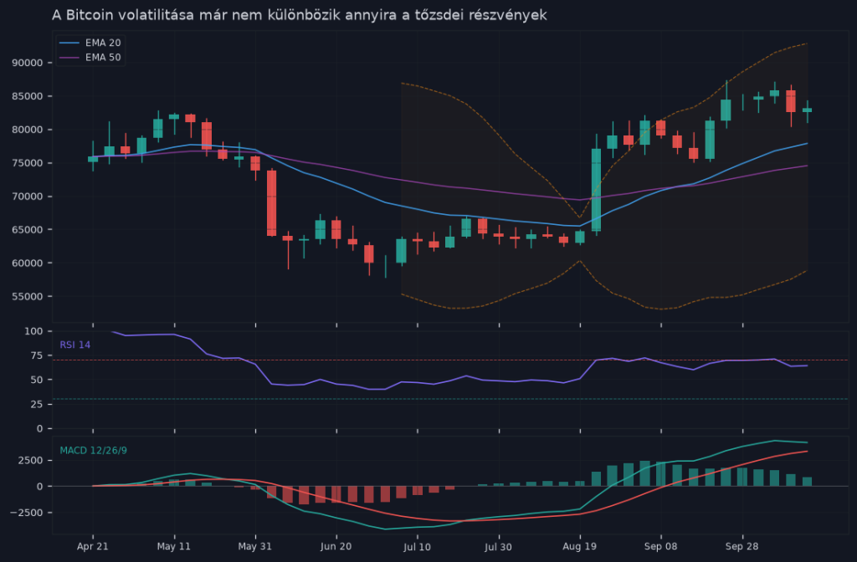Click the 85000 price axis label
857x562 pixels.
coord(28,96)
